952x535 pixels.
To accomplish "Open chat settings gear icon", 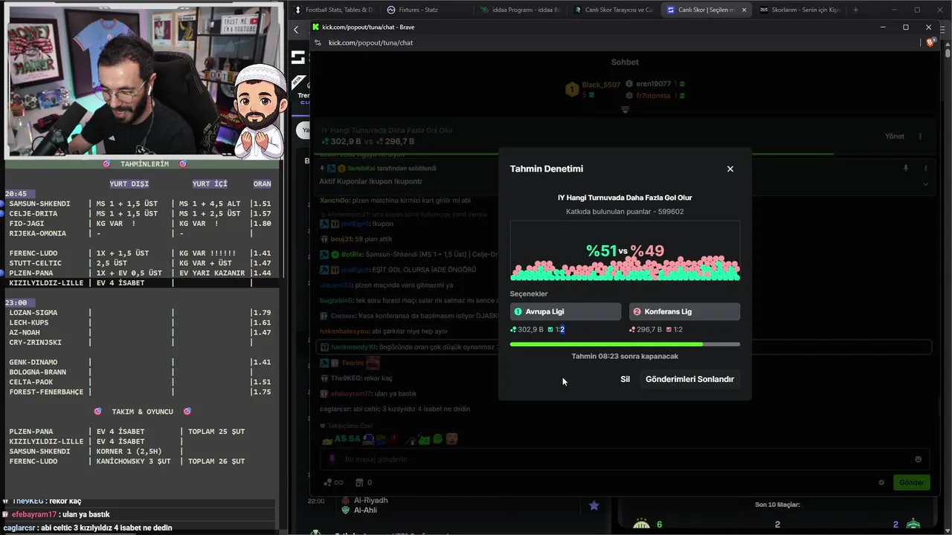I will [881, 482].
